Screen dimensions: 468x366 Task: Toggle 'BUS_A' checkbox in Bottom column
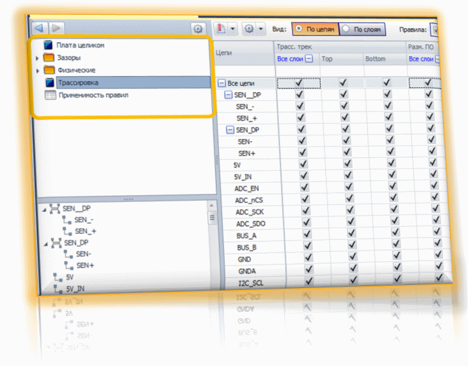click(x=396, y=232)
